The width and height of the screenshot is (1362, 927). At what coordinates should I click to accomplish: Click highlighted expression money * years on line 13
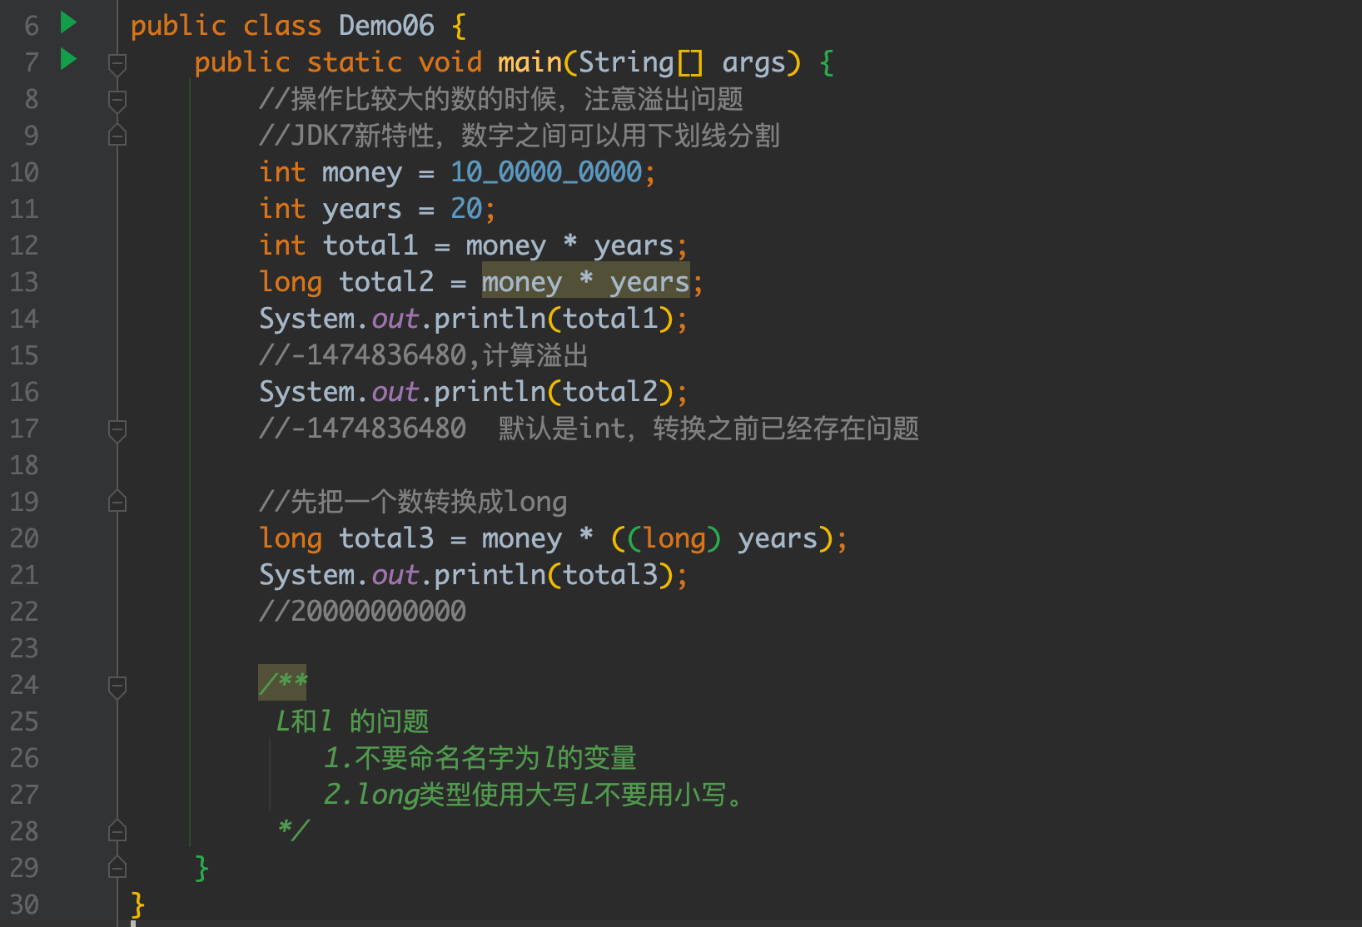pos(586,282)
